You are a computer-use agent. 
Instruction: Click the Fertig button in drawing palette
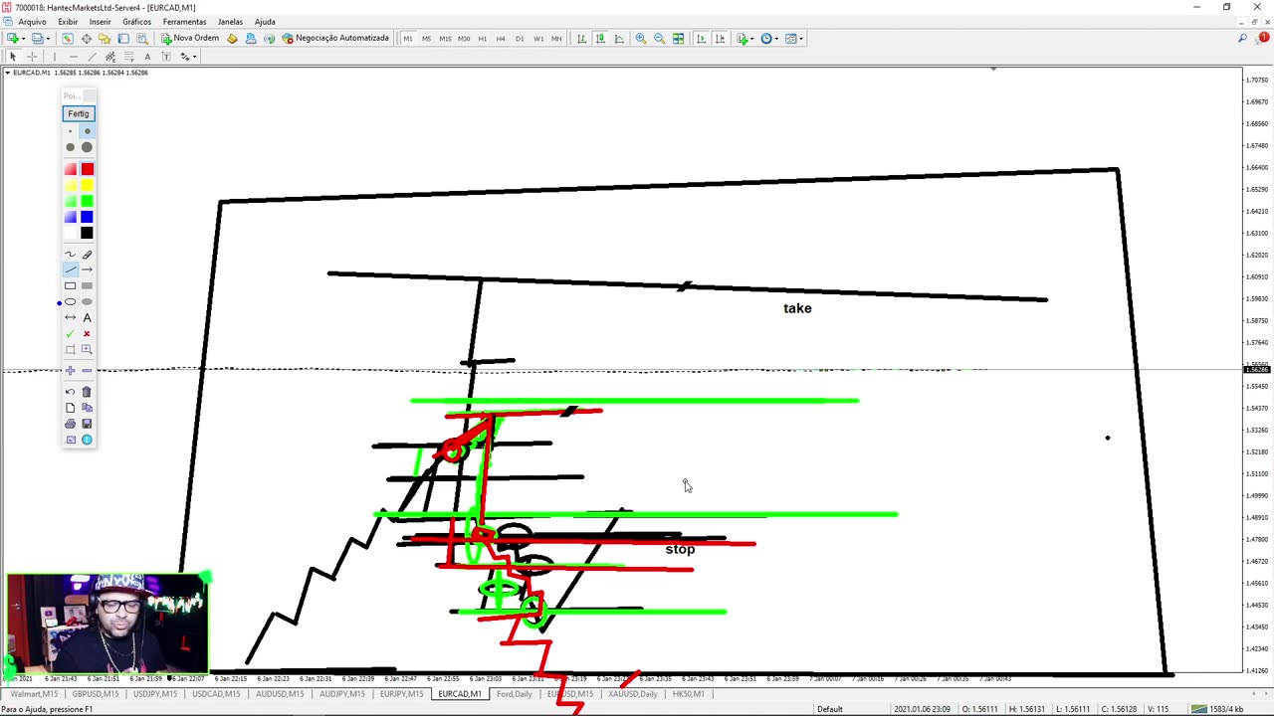click(x=79, y=113)
